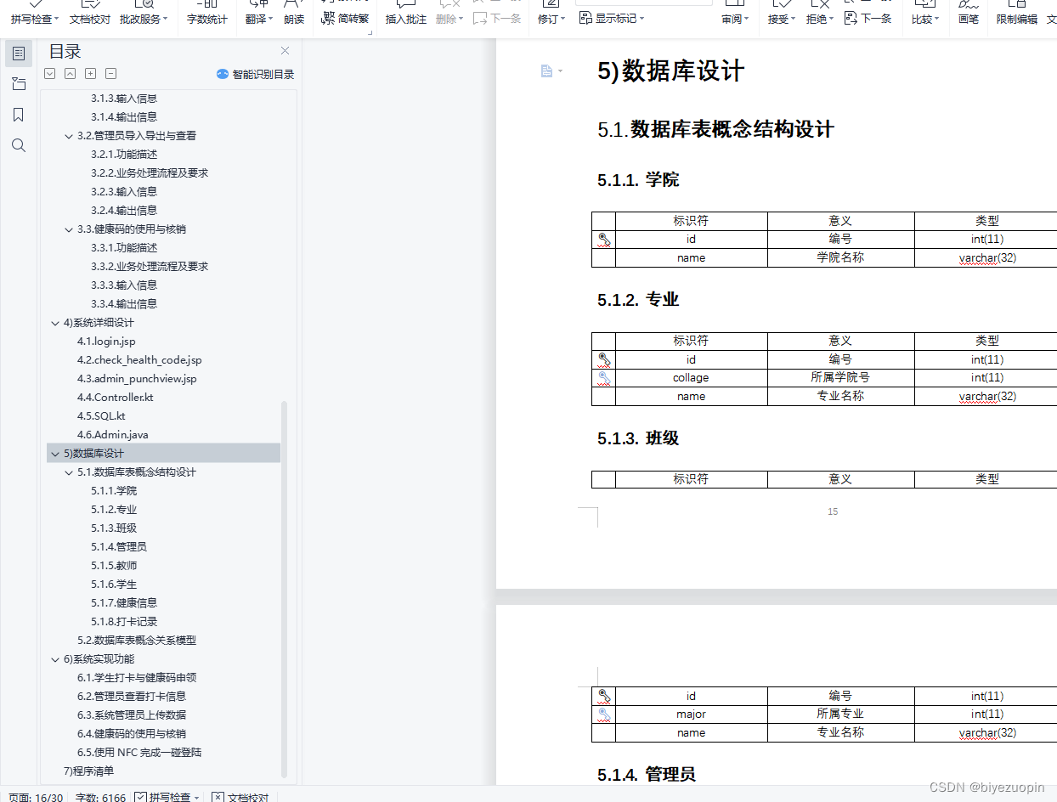1057x802 pixels.
Task: Jump to 5.2.数据库表概念关系模型 in the outline
Action: click(137, 641)
